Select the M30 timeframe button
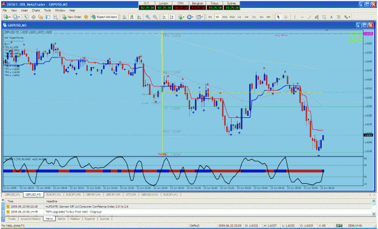Screen dimensions: 378x229 (232, 17)
